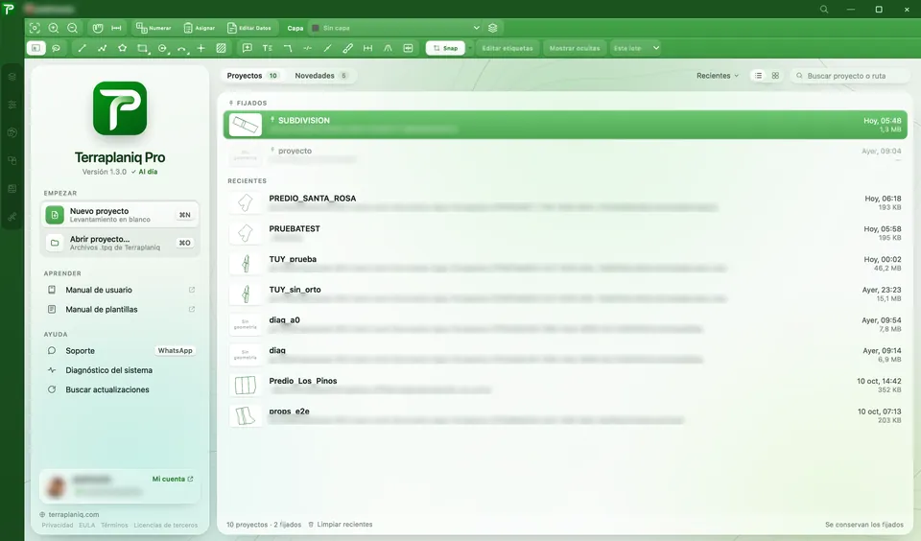Image resolution: width=921 pixels, height=541 pixels.
Task: Click the PRUEBATEST project thumbnail
Action: point(246,233)
